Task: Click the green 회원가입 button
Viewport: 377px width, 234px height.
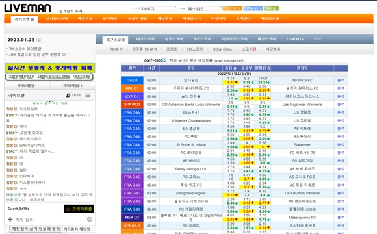Action: [x=272, y=8]
